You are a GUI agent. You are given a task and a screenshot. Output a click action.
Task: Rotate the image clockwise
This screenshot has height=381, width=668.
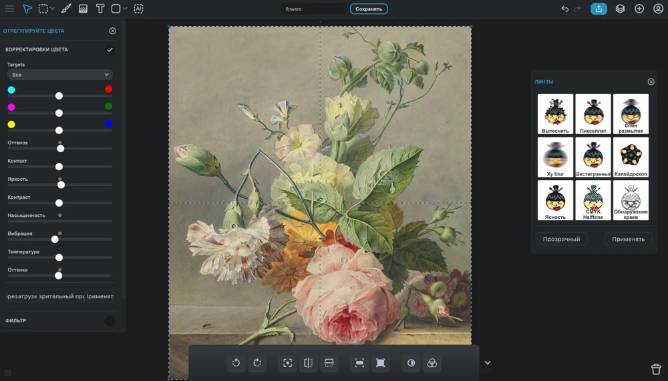[x=257, y=363]
